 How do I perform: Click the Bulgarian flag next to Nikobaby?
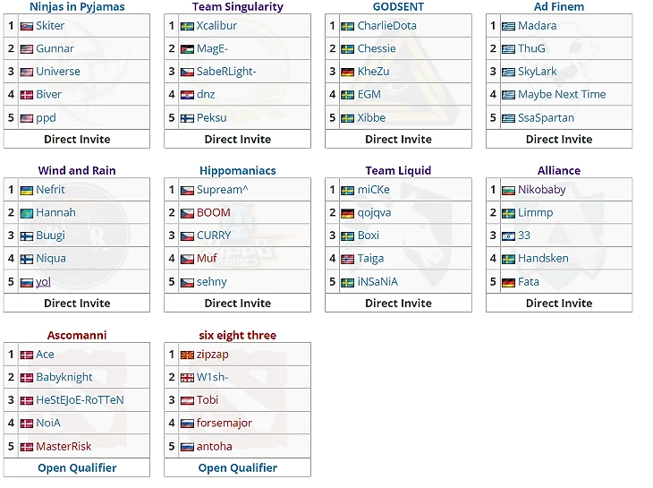tap(508, 191)
